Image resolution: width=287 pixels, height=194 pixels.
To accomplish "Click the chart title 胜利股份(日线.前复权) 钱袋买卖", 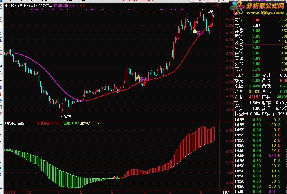I will 28,6.
